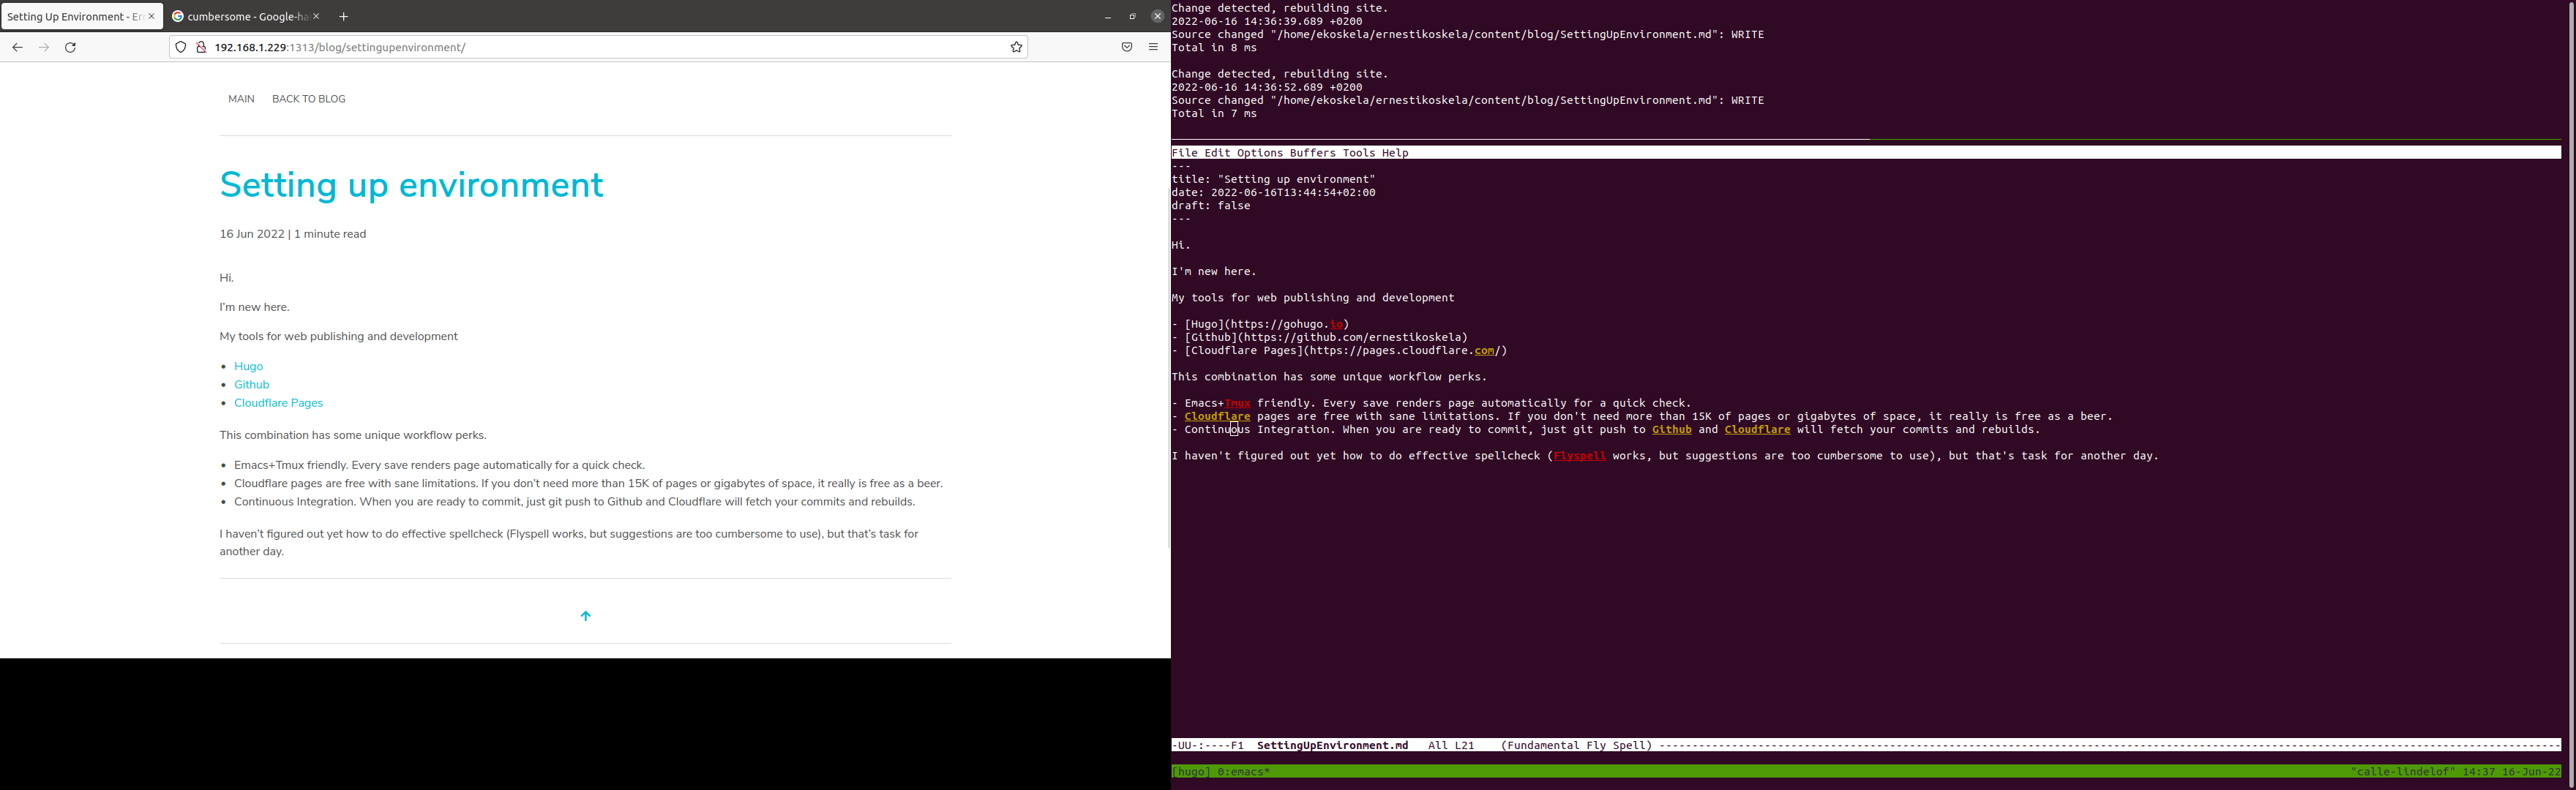Click the 'draft: false' line in Emacs
The height and width of the screenshot is (790, 2576).
(x=1212, y=206)
